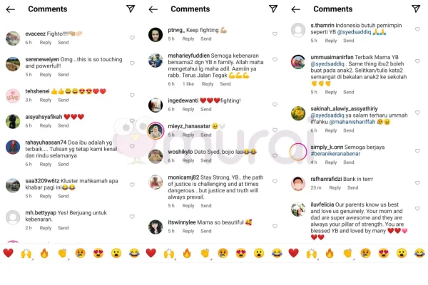Tap the red heart emoji at far left
The width and height of the screenshot is (428, 285).
[x=8, y=253]
